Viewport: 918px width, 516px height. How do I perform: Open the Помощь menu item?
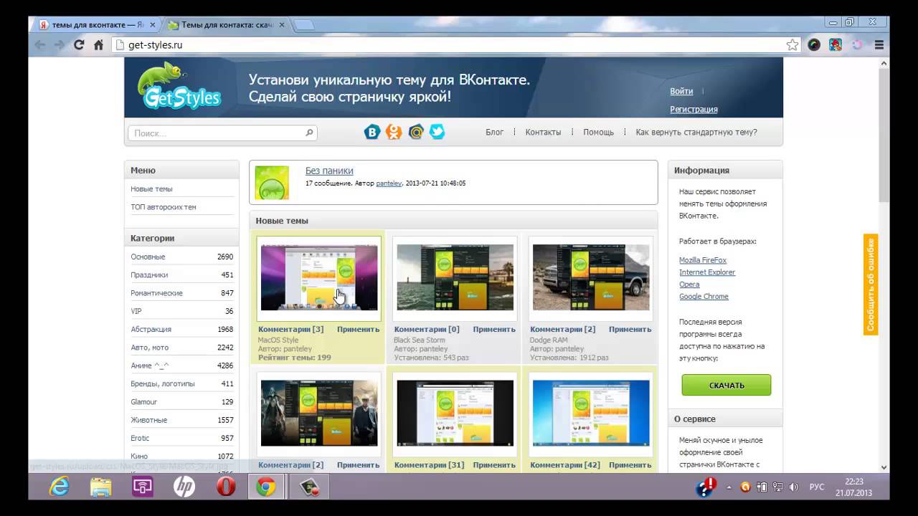[x=598, y=133]
